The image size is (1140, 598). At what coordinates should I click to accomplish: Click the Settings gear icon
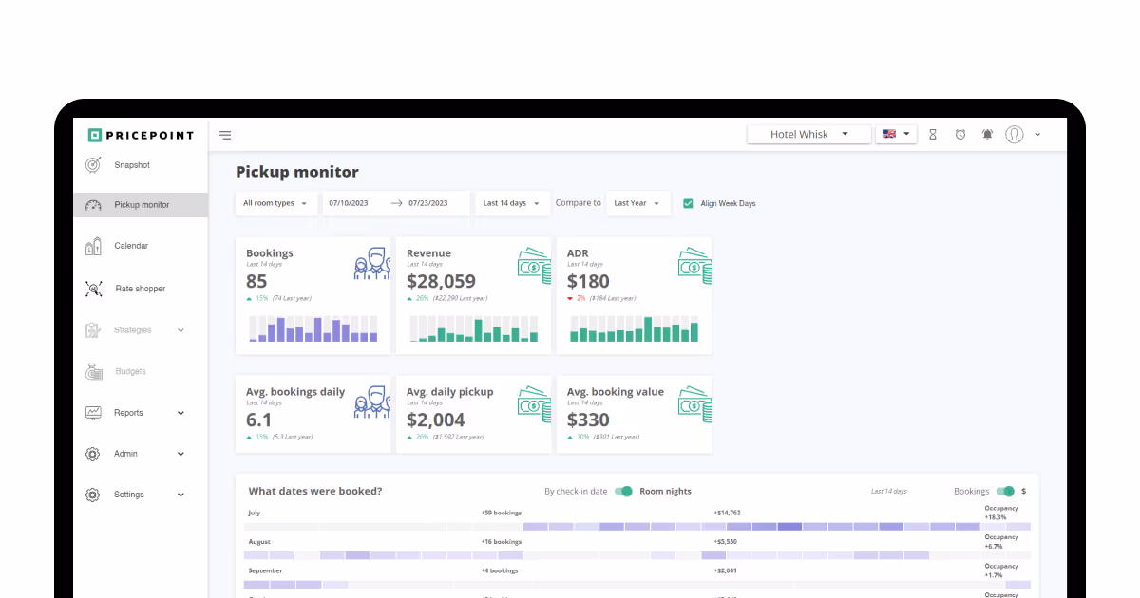(92, 495)
